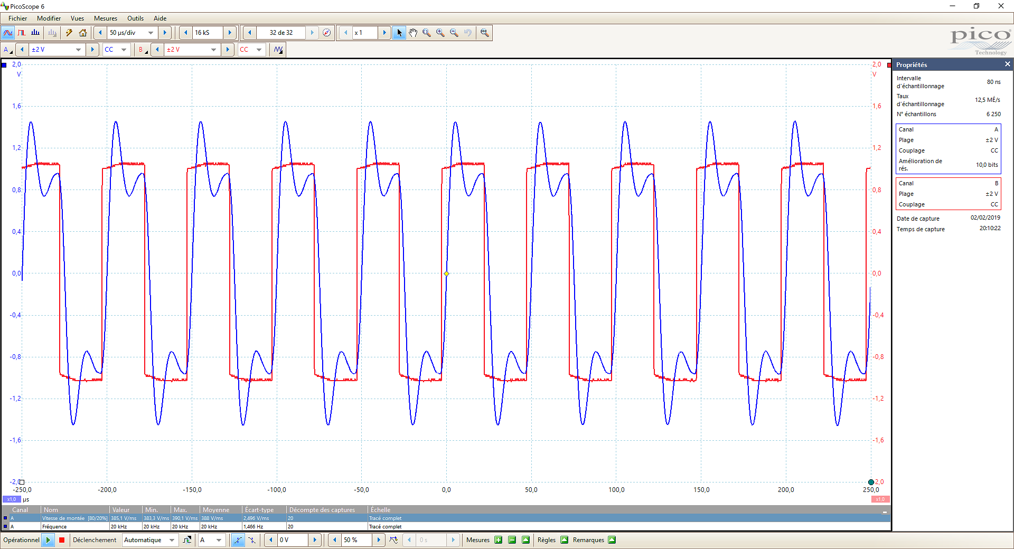Open Channel B options button

[143, 50]
